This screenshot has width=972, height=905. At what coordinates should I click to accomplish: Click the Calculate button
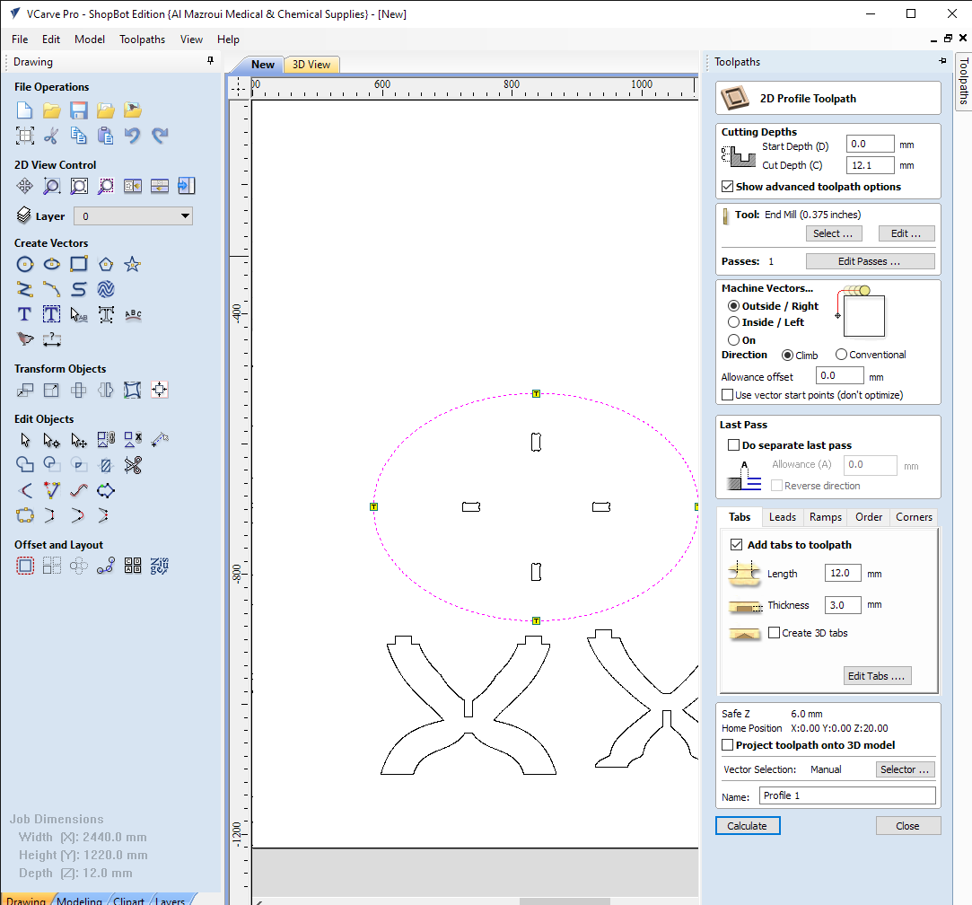[x=748, y=826]
